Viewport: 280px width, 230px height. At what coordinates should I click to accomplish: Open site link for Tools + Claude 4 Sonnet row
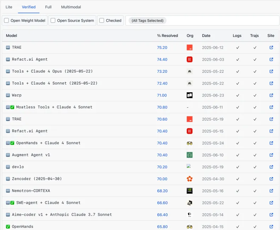pos(271,83)
